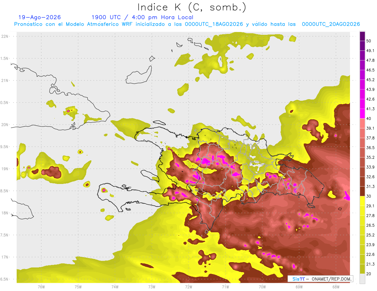
Task: Click the "68W" longitude label
Action: tap(336, 287)
